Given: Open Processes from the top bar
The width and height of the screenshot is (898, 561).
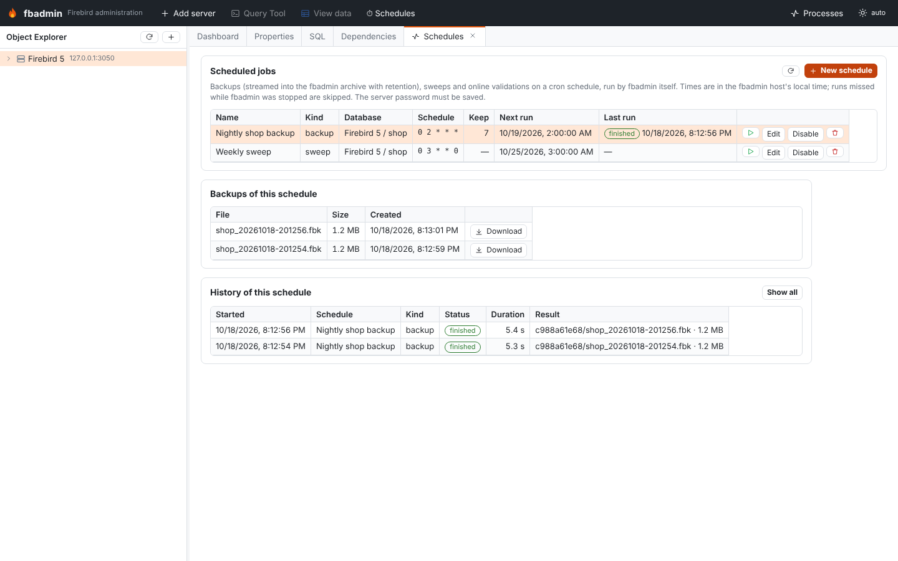Looking at the screenshot, I should (816, 13).
